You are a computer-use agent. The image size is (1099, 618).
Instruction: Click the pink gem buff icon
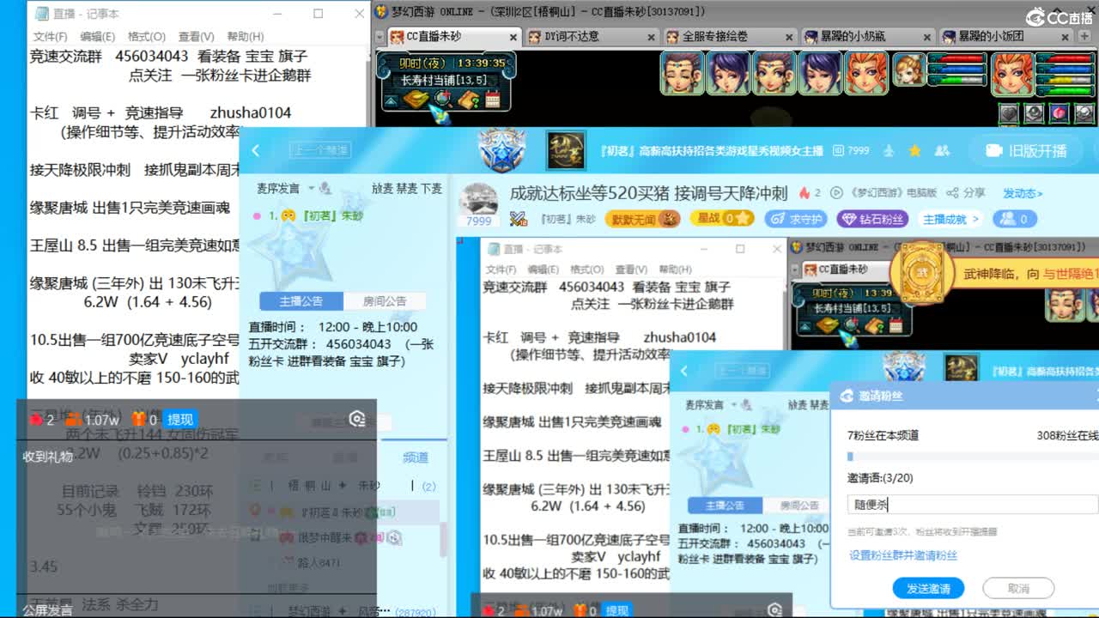[1060, 113]
